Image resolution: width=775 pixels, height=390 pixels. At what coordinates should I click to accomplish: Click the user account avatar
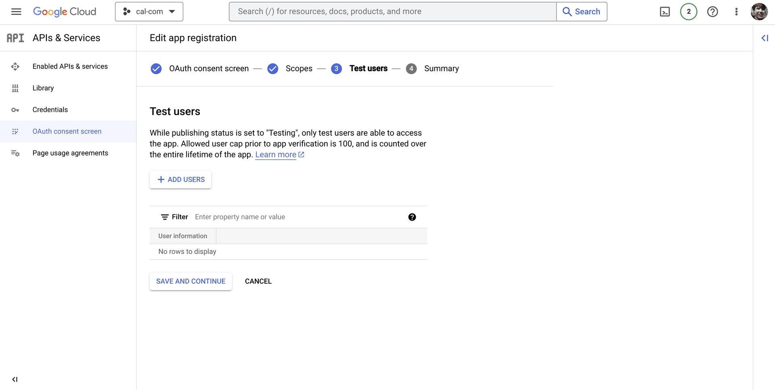pyautogui.click(x=759, y=12)
